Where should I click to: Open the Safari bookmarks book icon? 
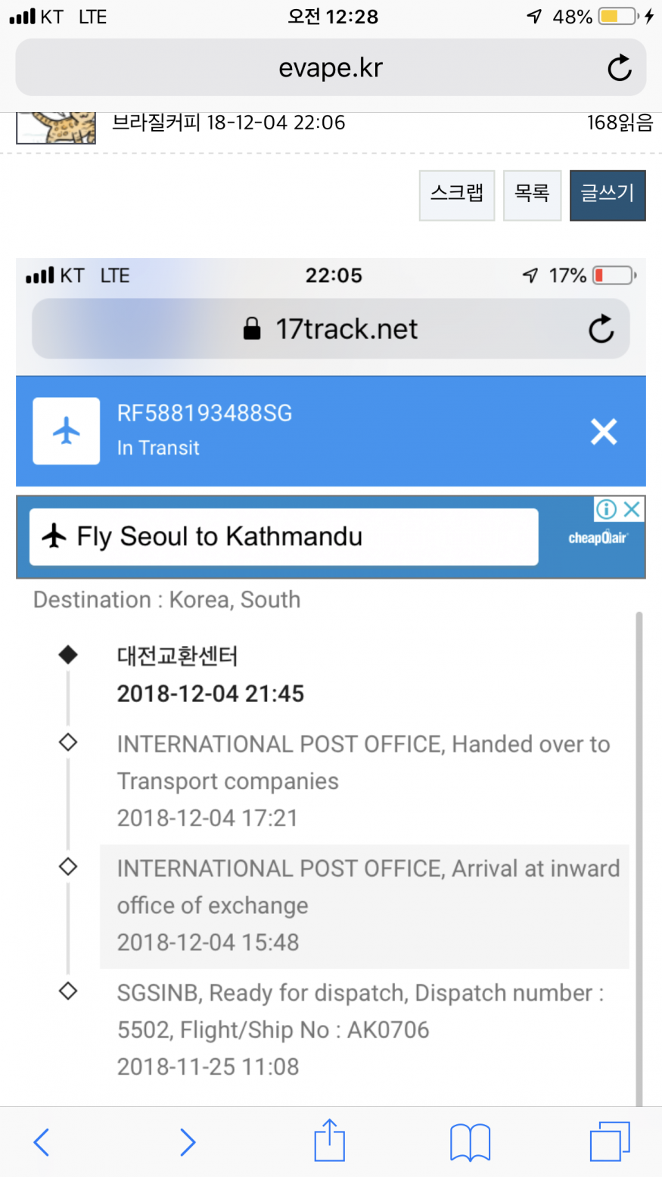470,1141
